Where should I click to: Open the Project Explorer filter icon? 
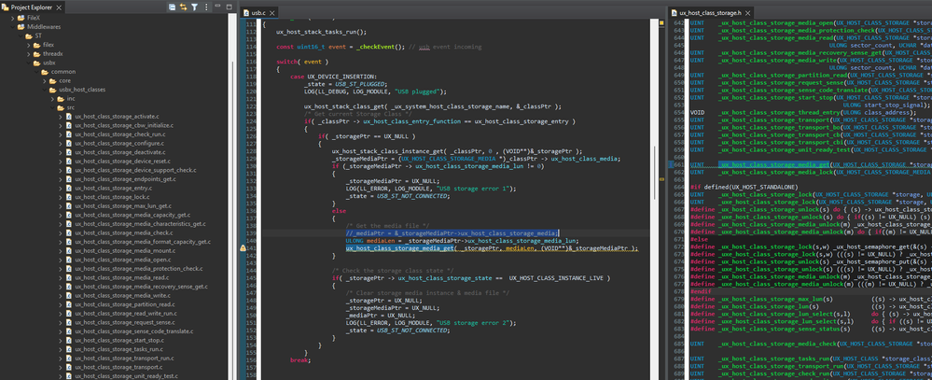194,7
